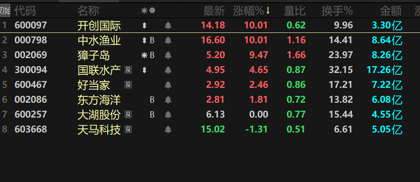
Task: Click the alert bell for 天马科技
Action: click(168, 130)
